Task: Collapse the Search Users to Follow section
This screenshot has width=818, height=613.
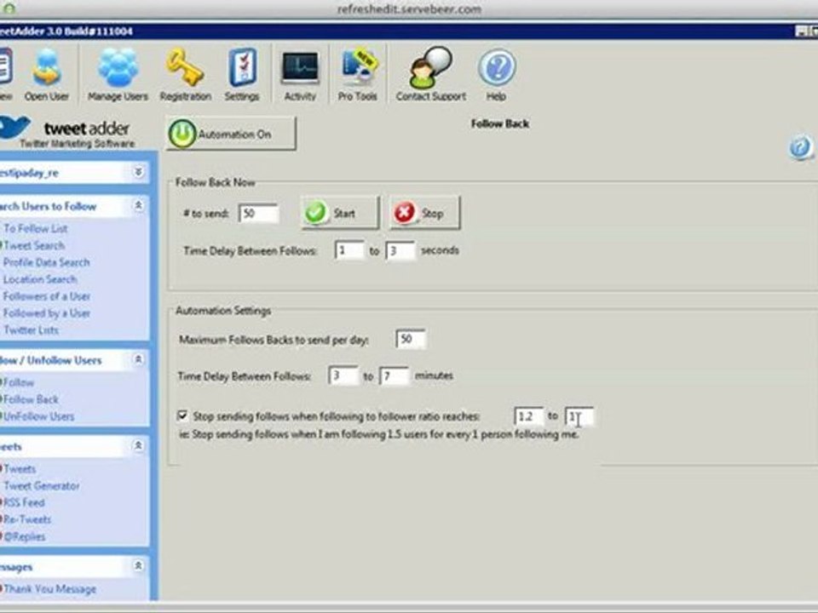Action: point(138,206)
